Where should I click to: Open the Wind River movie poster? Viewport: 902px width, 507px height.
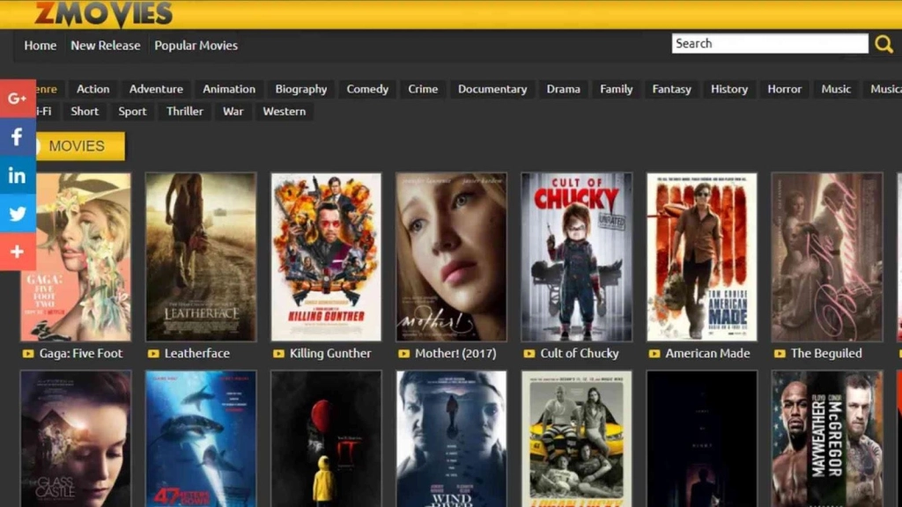pos(452,439)
